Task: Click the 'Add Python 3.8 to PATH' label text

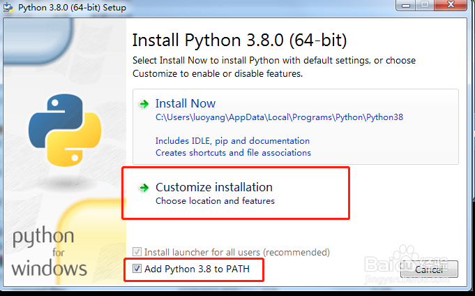Action: [197, 269]
